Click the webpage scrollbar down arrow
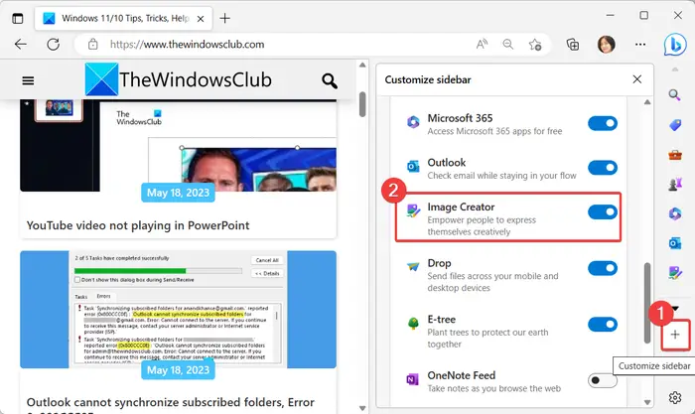Image resolution: width=695 pixels, height=414 pixels. pyautogui.click(x=362, y=408)
